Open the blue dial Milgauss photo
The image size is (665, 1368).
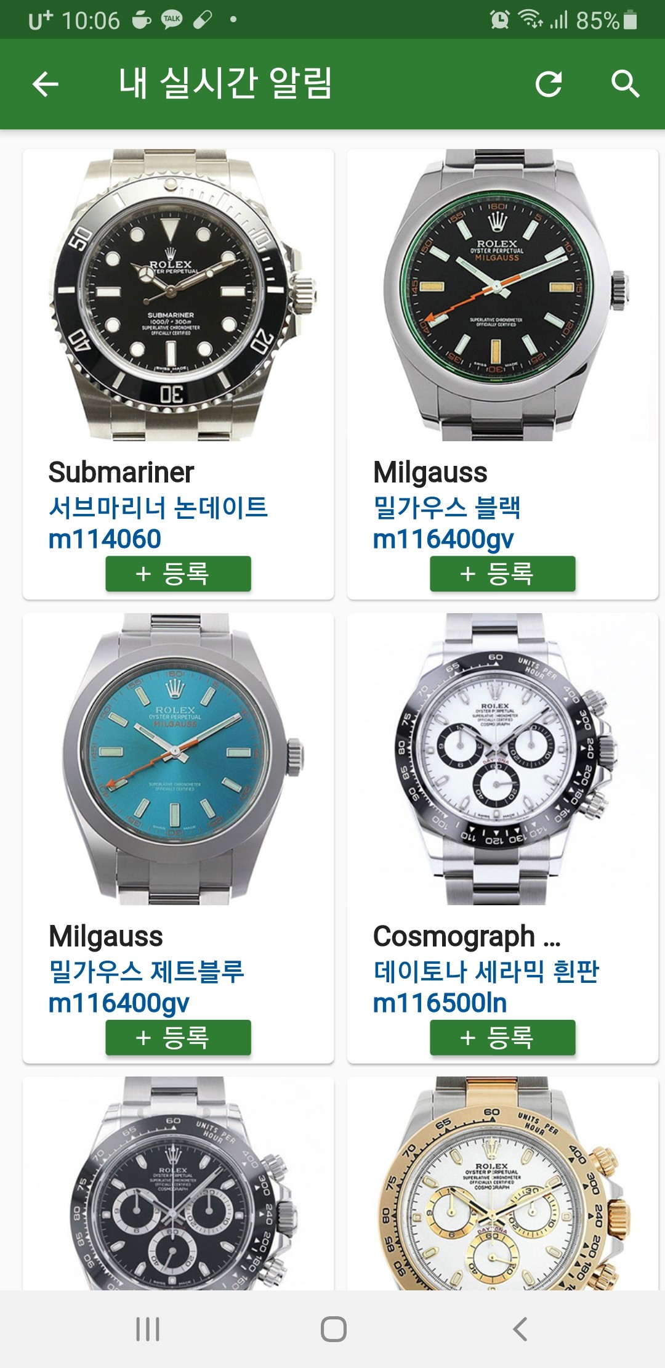179,759
